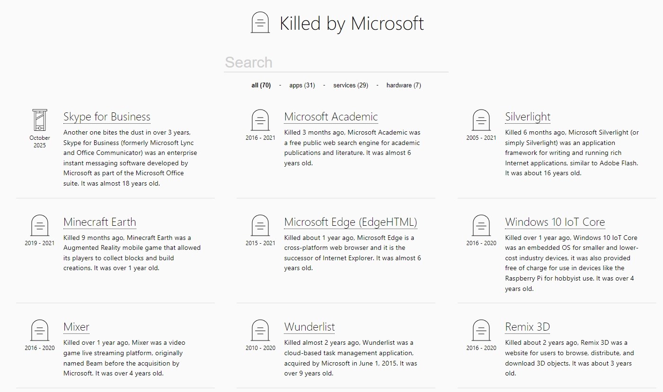
Task: Click the tombstone icon for Minecraft Earth
Action: click(40, 225)
